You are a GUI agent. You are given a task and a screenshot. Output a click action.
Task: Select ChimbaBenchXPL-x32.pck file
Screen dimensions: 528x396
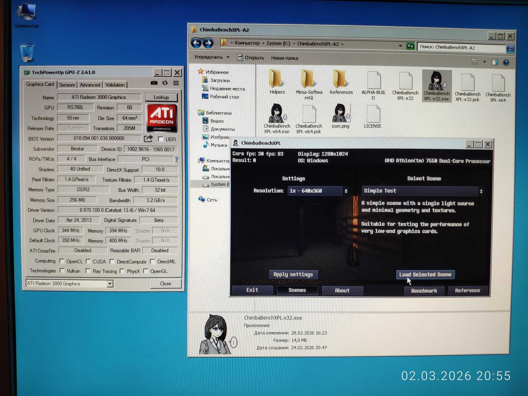(467, 87)
